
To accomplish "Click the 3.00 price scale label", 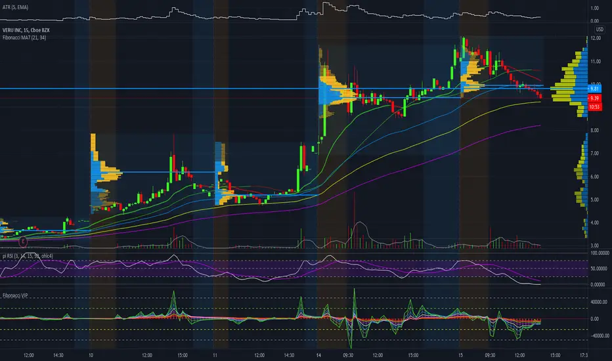I will [x=594, y=245].
